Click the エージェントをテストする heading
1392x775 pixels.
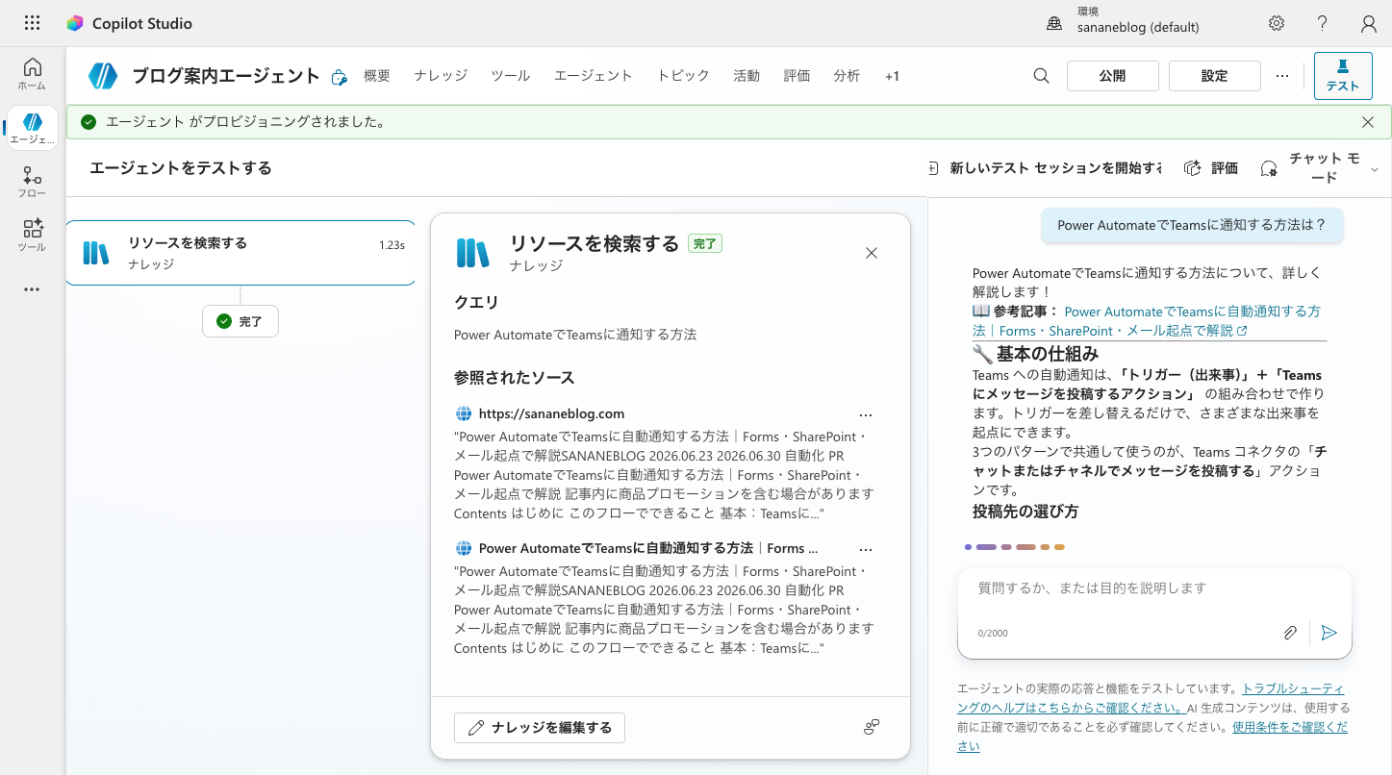181,168
